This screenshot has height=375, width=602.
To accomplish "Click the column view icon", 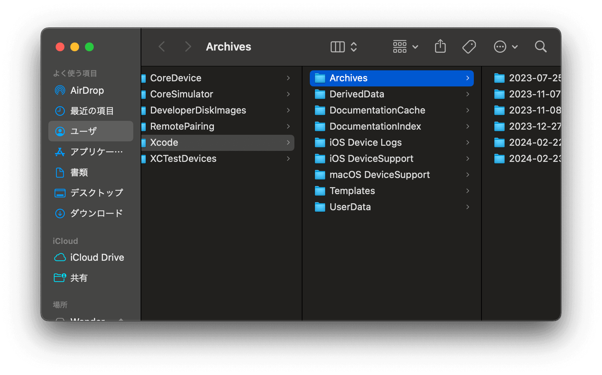I will [x=338, y=47].
